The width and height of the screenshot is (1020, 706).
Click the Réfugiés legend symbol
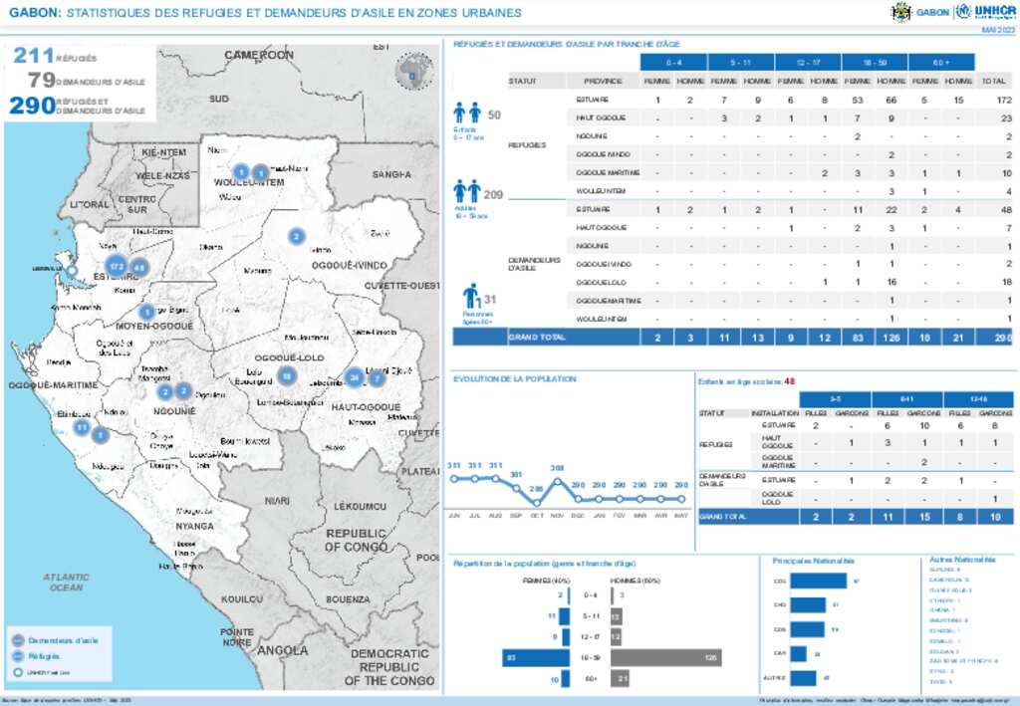[x=18, y=656]
